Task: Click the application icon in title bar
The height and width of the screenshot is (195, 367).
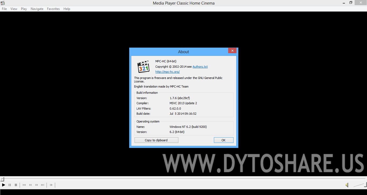Action: (3, 3)
